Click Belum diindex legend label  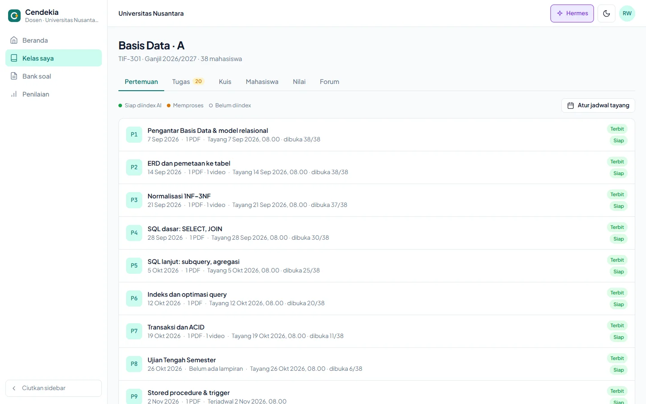[x=230, y=105]
